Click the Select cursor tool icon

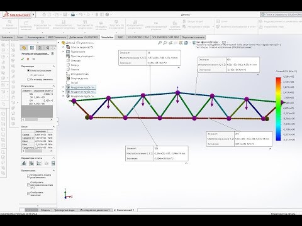89,14
